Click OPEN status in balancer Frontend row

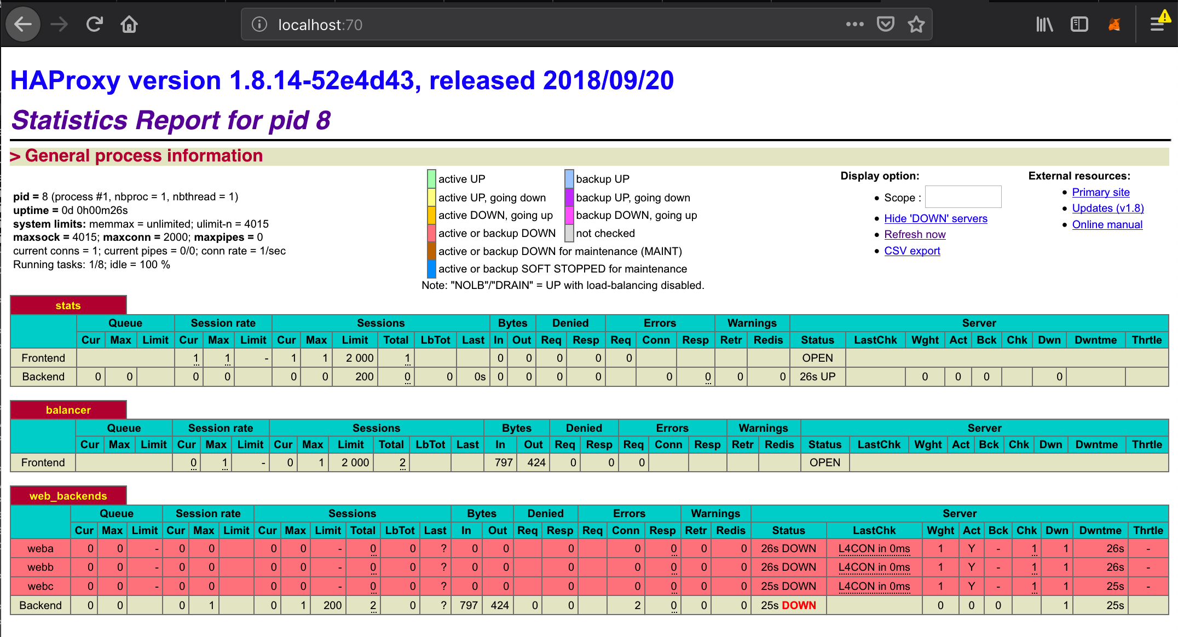coord(824,462)
